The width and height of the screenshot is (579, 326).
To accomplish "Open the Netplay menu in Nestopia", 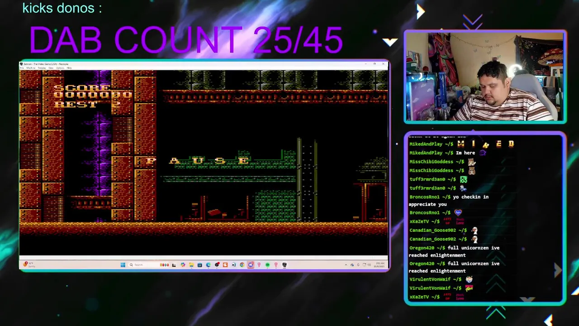I will point(42,68).
